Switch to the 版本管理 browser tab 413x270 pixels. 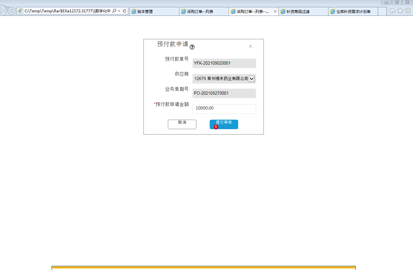[154, 11]
